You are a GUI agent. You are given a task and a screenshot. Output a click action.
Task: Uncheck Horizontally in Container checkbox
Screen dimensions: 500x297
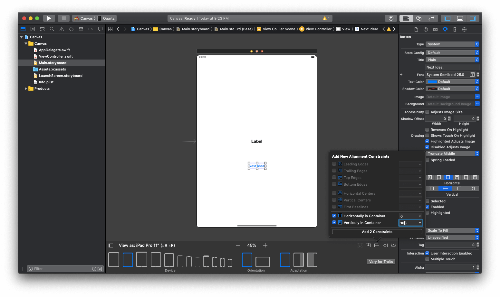(x=334, y=216)
